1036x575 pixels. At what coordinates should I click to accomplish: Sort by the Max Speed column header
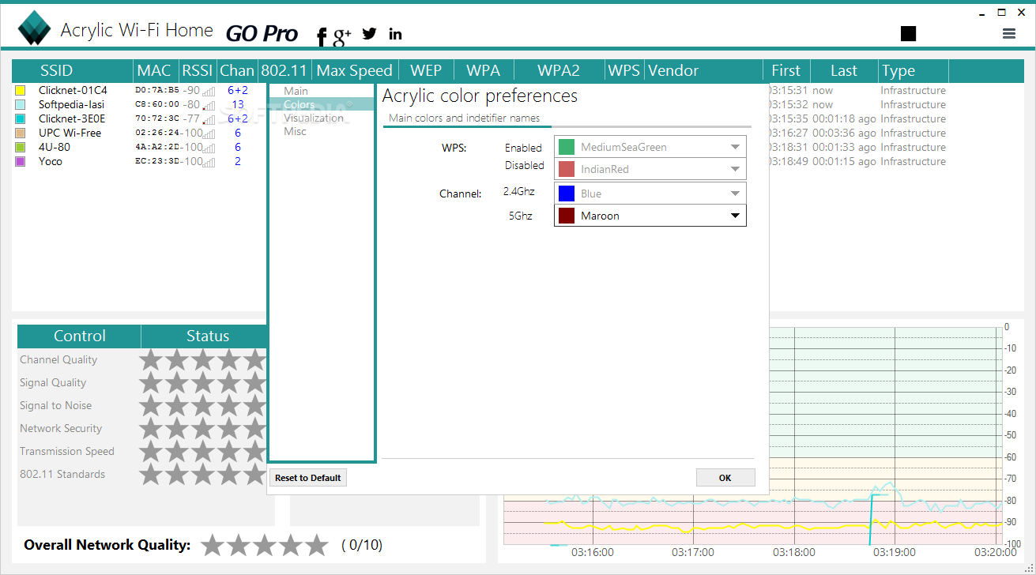coord(355,70)
